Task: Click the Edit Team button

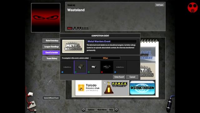Action: pos(160,5)
